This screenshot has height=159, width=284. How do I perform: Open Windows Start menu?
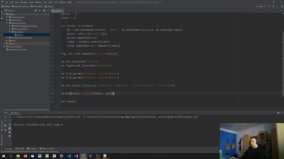[4, 156]
